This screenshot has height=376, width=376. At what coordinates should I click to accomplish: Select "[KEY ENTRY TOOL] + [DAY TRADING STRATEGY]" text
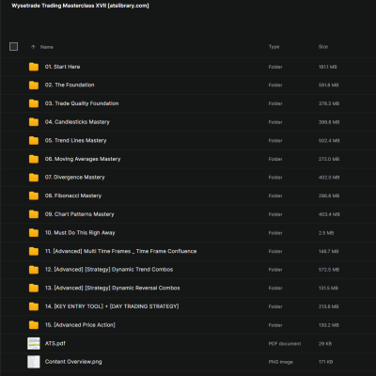coord(117,306)
